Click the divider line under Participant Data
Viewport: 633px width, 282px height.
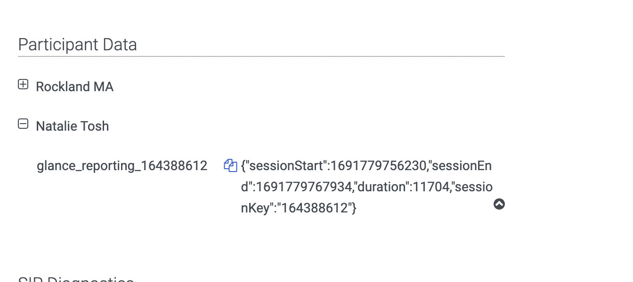(261, 56)
